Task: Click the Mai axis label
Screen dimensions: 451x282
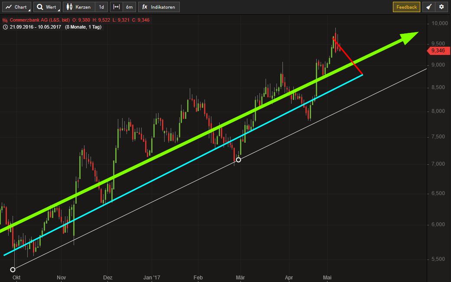Action: click(x=328, y=278)
